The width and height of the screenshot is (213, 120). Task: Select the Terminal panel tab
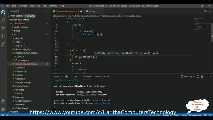[x=87, y=77]
